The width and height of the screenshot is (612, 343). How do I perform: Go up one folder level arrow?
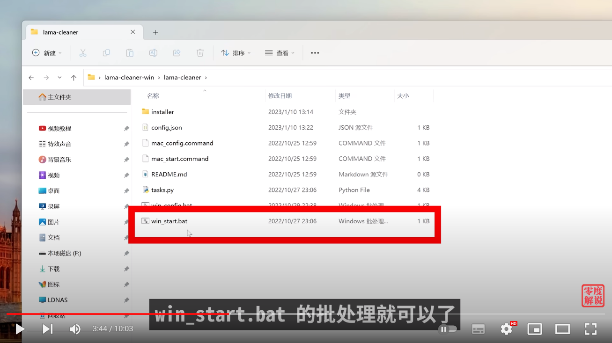click(74, 78)
